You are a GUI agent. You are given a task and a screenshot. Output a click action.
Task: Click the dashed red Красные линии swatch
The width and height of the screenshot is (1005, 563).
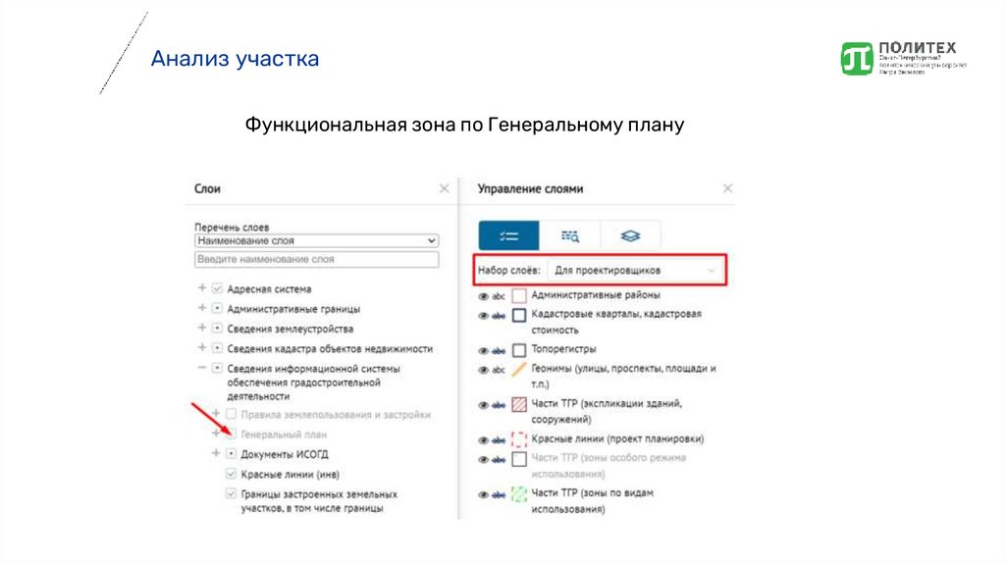[519, 440]
